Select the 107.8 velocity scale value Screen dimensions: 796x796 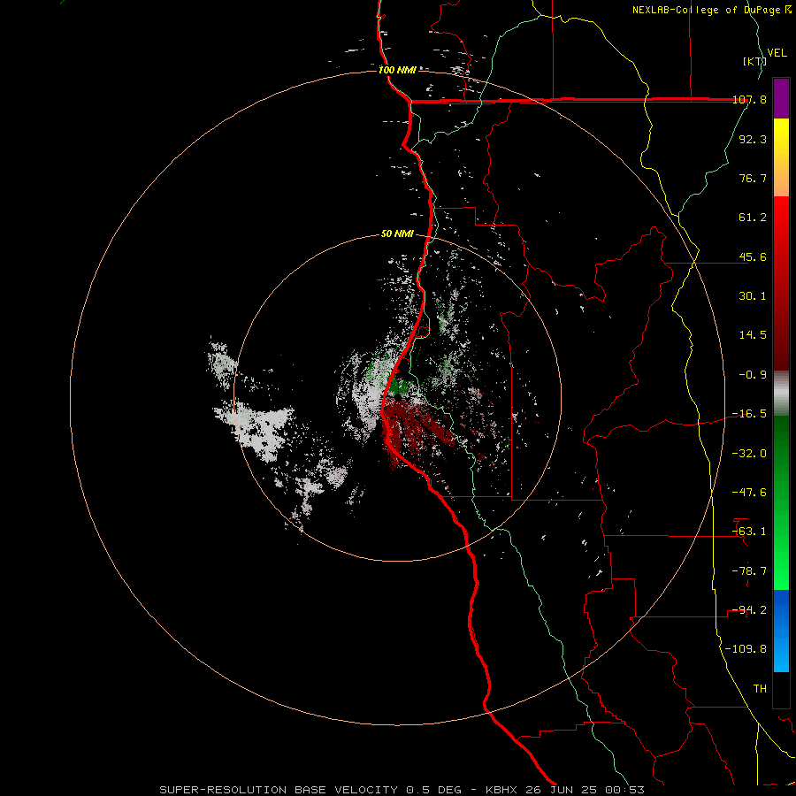click(749, 99)
